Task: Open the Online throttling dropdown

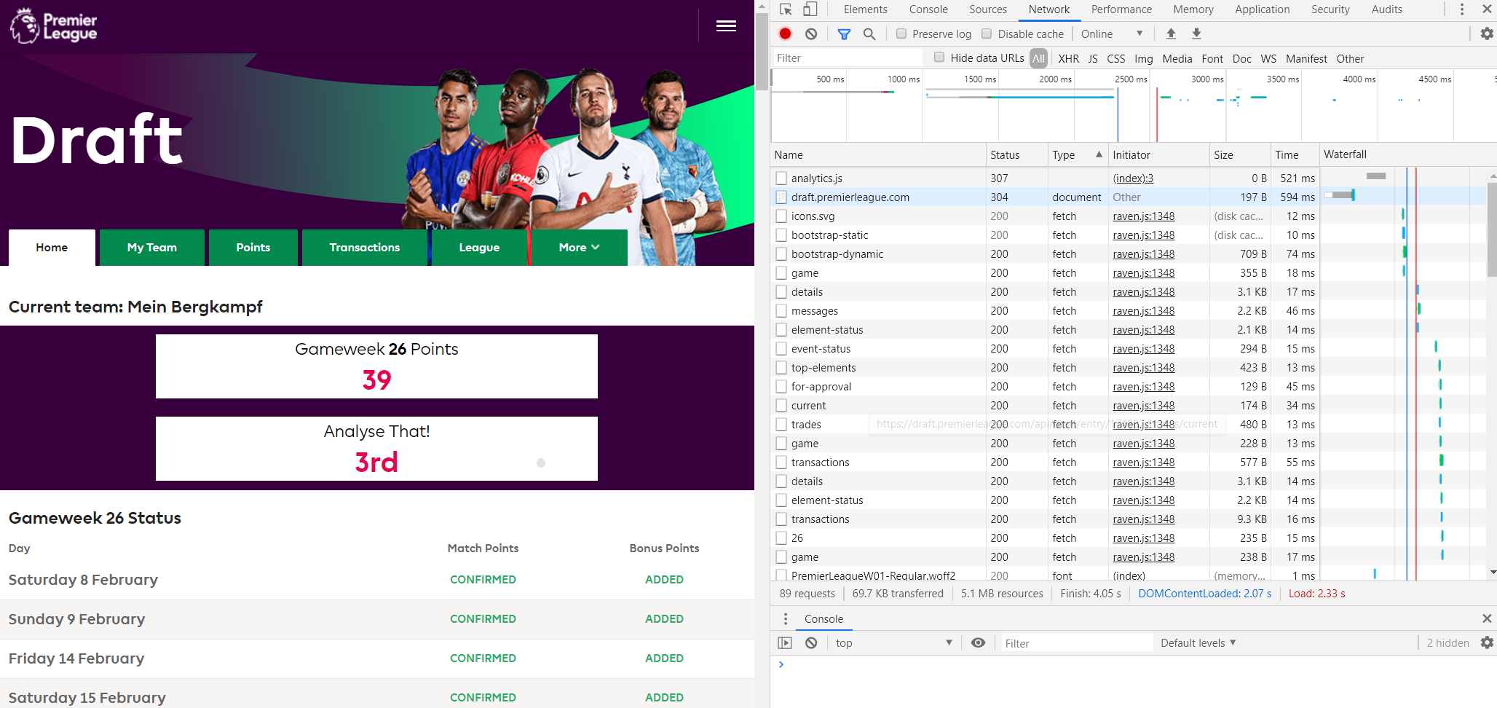Action: [1112, 34]
